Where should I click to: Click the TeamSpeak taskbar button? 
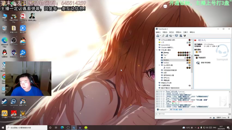[74, 128]
